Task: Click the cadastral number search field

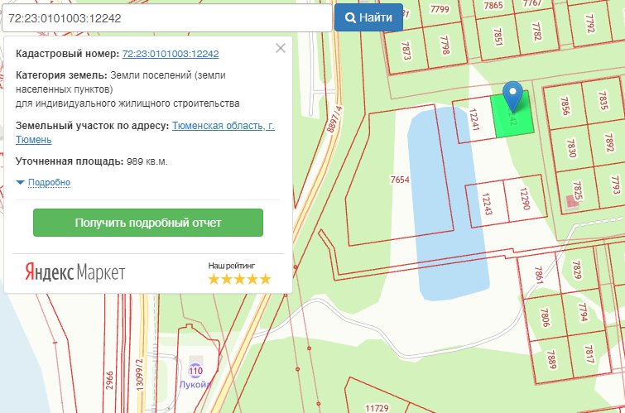Action: tap(166, 17)
